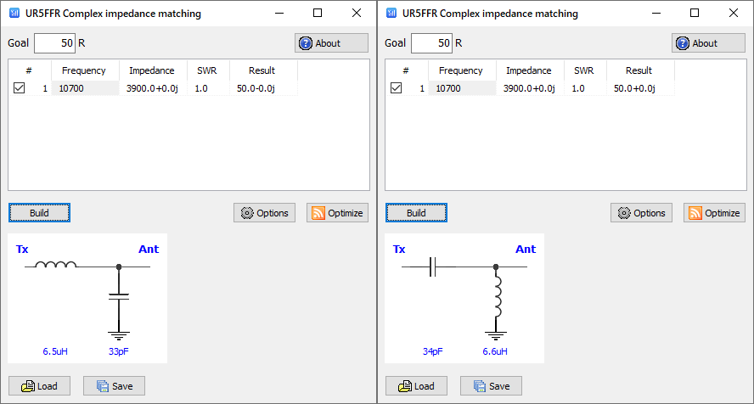Image resolution: width=754 pixels, height=404 pixels.
Task: Save results in right window
Action: 491,386
